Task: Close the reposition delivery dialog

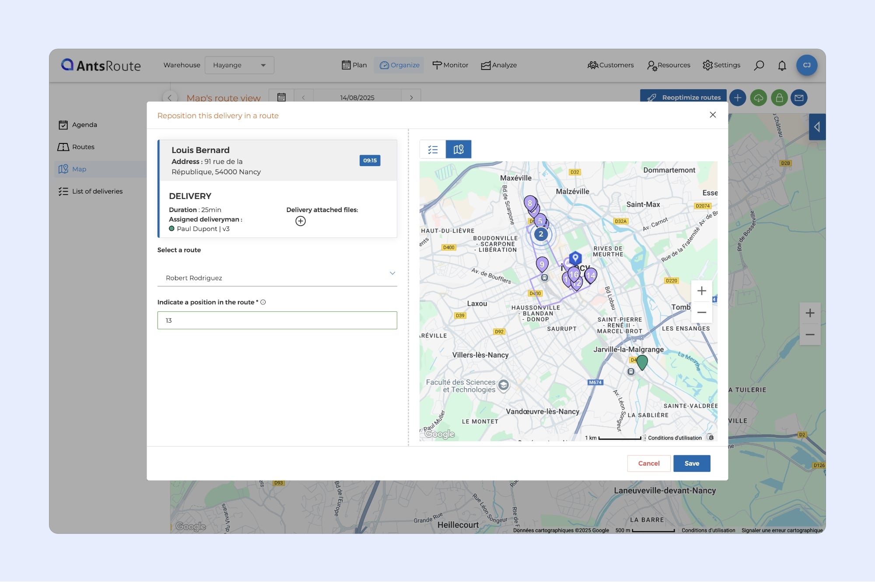Action: click(713, 115)
